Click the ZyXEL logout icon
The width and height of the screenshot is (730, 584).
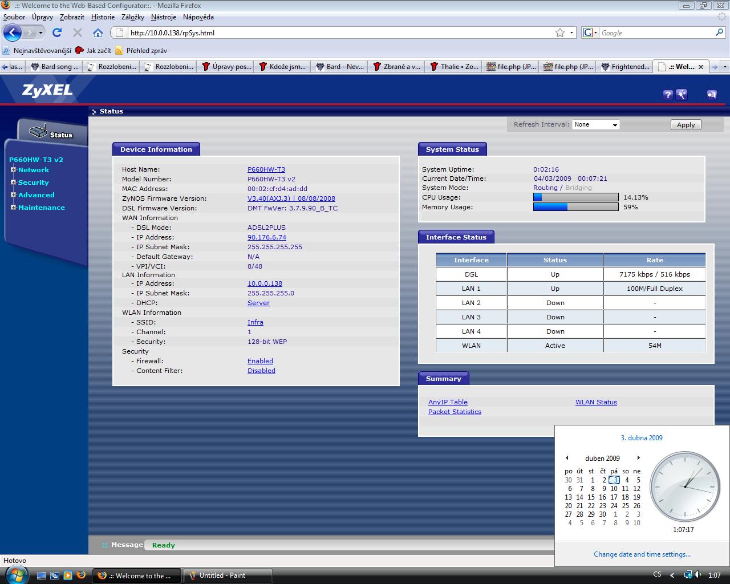tap(711, 95)
